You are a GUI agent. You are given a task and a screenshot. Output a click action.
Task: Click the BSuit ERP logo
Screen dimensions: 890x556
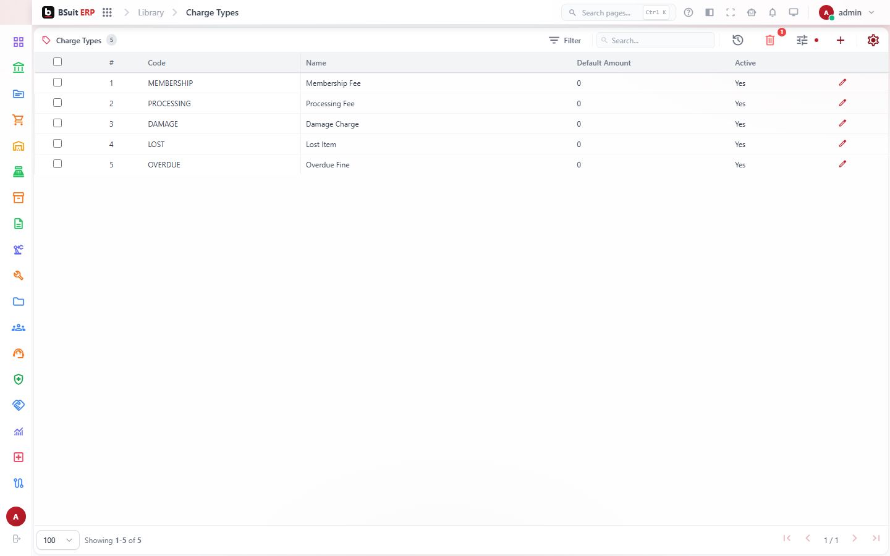pyautogui.click(x=69, y=12)
